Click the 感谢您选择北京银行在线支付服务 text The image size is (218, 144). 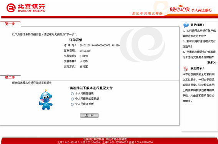[x=32, y=83]
